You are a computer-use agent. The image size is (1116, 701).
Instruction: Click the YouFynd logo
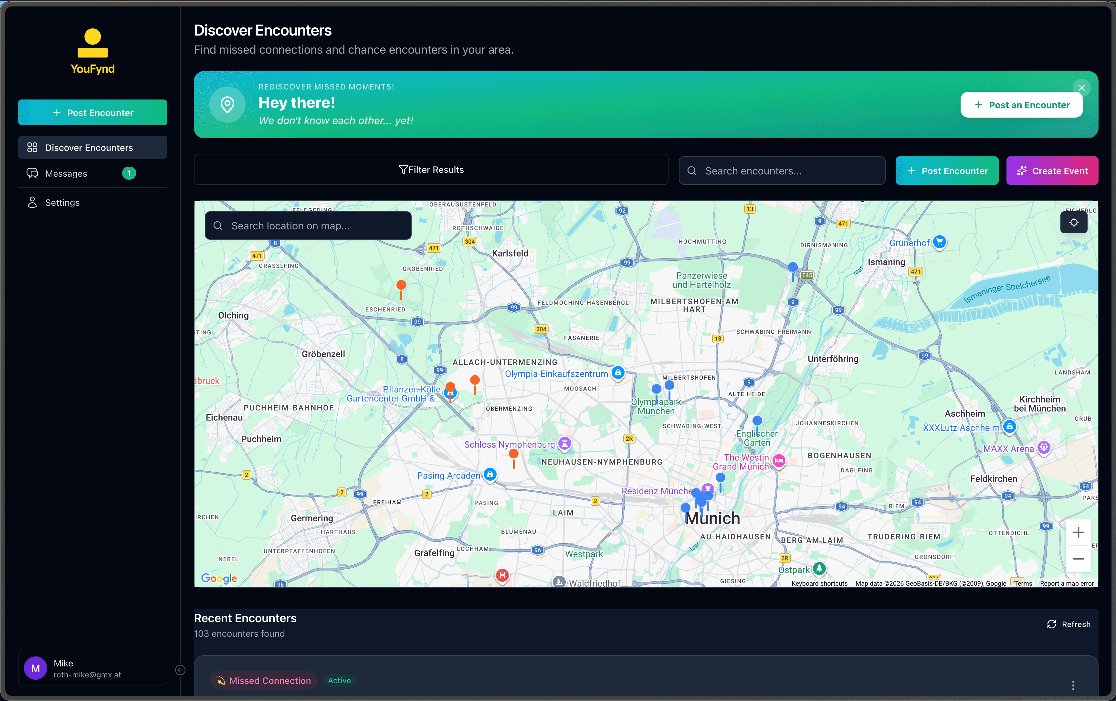click(93, 51)
